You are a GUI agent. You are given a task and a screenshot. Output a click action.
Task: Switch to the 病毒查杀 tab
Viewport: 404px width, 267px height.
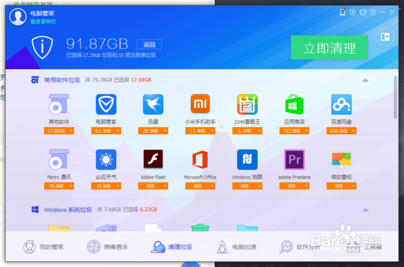tap(107, 247)
